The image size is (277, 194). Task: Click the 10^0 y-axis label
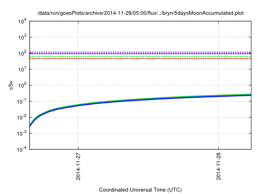[x=23, y=85]
